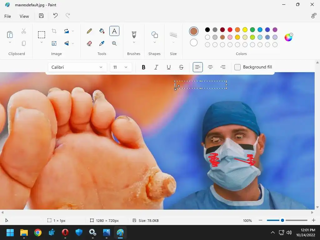Toggle Bold text formatting
Screen dimensions: 320x240
pyautogui.click(x=143, y=67)
